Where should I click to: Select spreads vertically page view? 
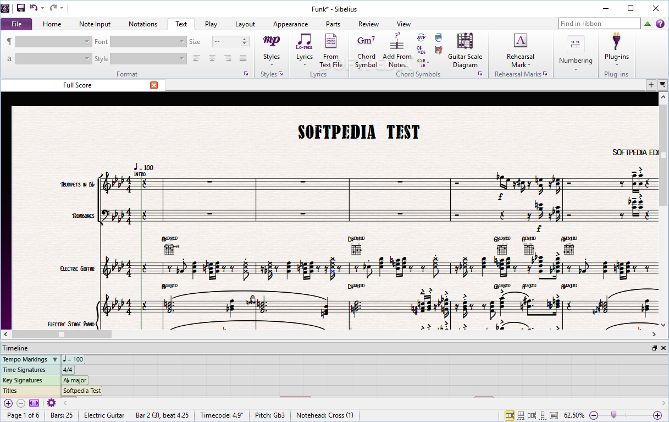click(x=521, y=415)
